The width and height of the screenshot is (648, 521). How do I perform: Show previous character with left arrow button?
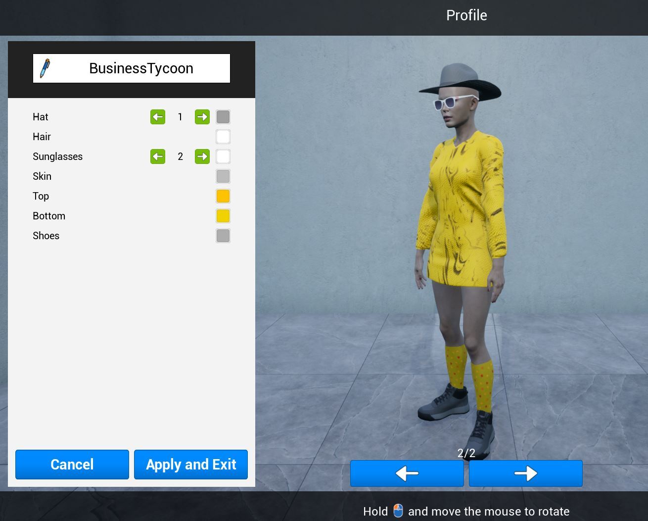[407, 473]
